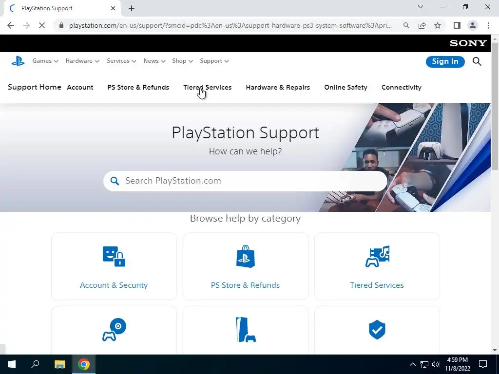
Task: Stop loading the page
Action: (42, 25)
